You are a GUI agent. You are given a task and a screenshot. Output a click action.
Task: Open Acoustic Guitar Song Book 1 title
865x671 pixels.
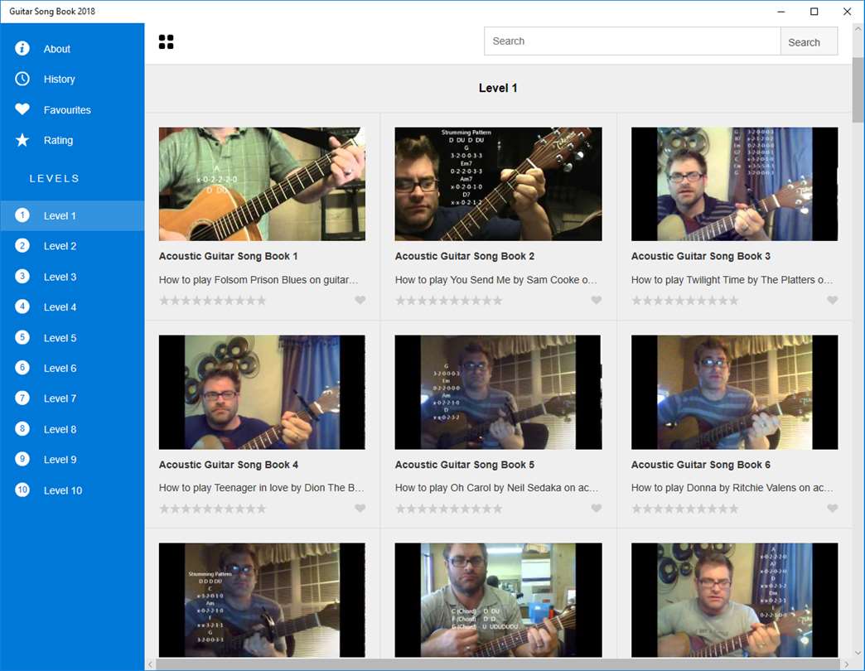click(228, 256)
